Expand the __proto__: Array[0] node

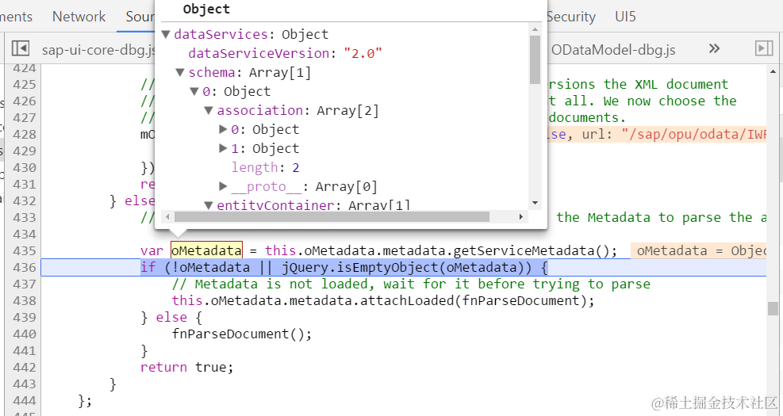(223, 186)
